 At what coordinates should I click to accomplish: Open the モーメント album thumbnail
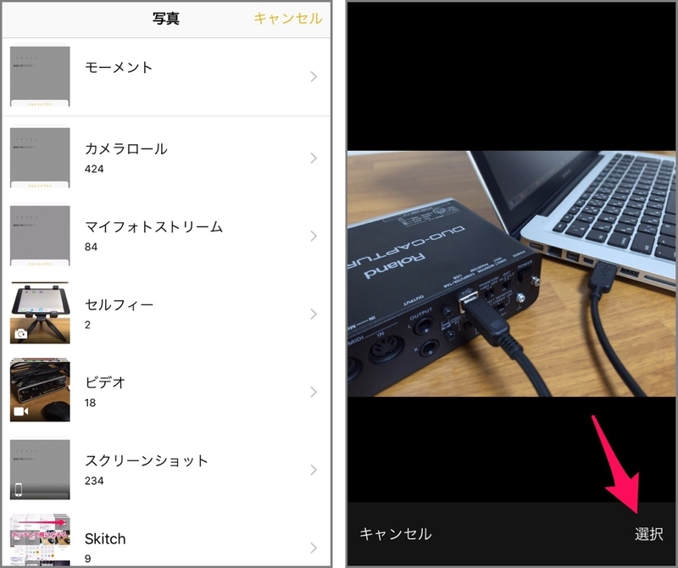coord(40,77)
